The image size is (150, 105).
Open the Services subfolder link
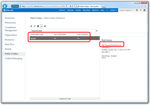point(33,38)
